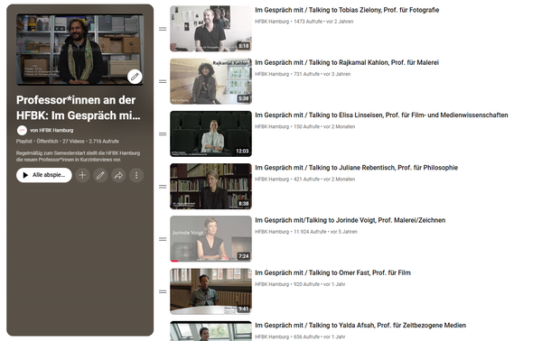Screen dimensions: 542x341
Task: Click HFBK Hamburg channel name under Omer Fast video
Action: pyautogui.click(x=272, y=284)
